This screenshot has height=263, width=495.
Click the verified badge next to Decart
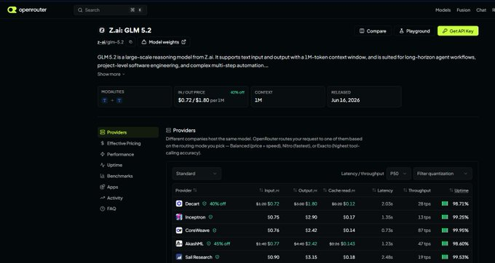pyautogui.click(x=205, y=203)
